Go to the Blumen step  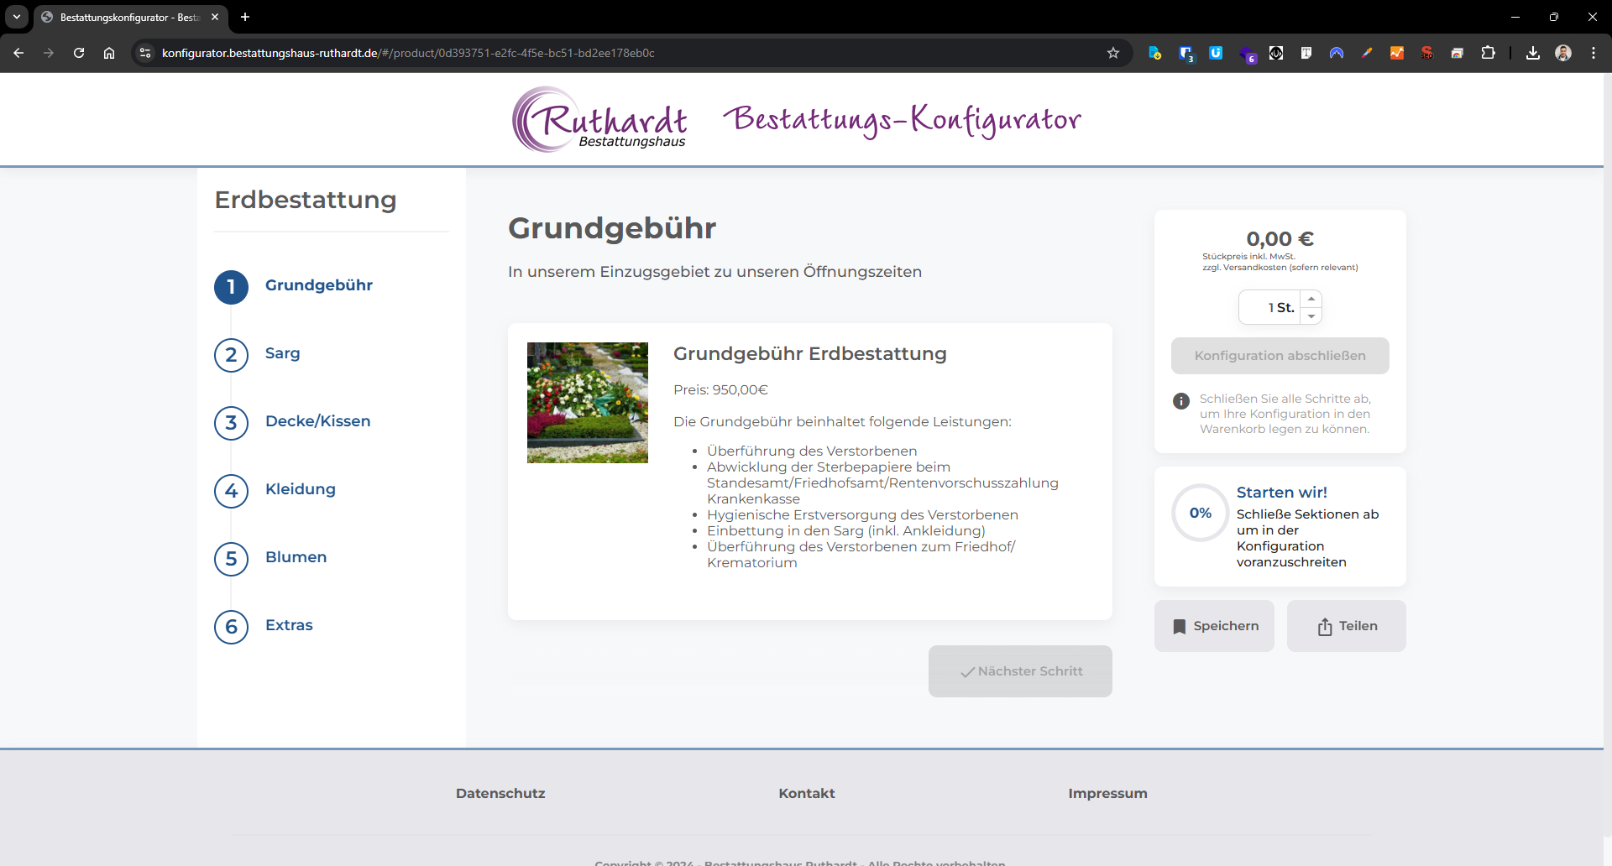296,557
